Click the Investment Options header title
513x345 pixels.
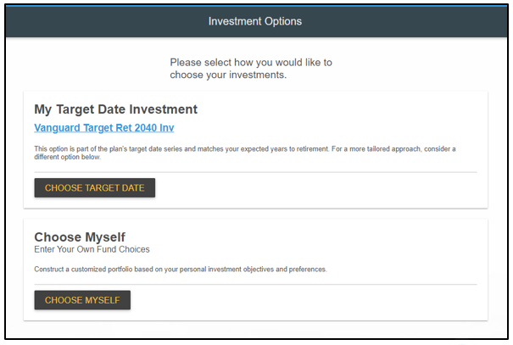coord(255,21)
